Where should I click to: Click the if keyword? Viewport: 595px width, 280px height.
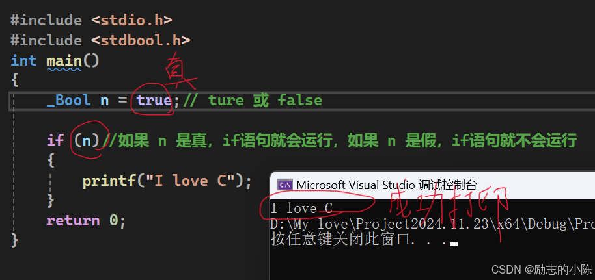(x=55, y=140)
